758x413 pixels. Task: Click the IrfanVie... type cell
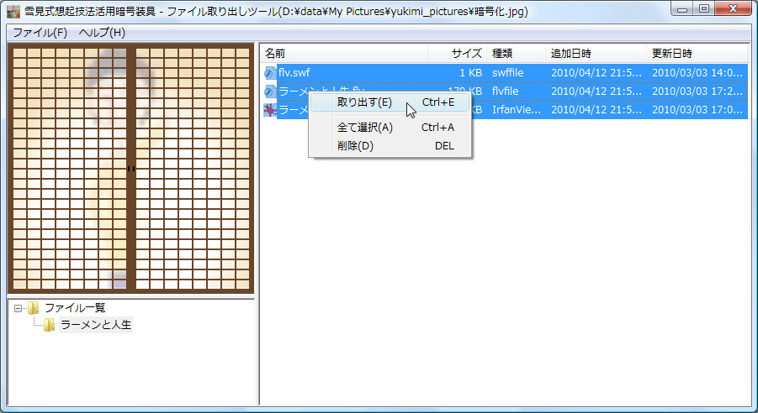(x=517, y=110)
